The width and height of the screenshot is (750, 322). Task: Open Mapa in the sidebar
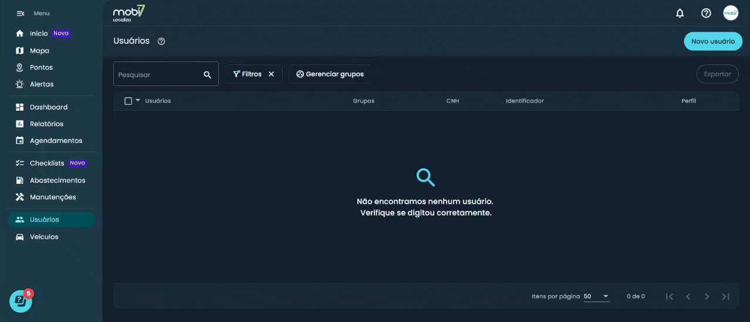point(39,51)
